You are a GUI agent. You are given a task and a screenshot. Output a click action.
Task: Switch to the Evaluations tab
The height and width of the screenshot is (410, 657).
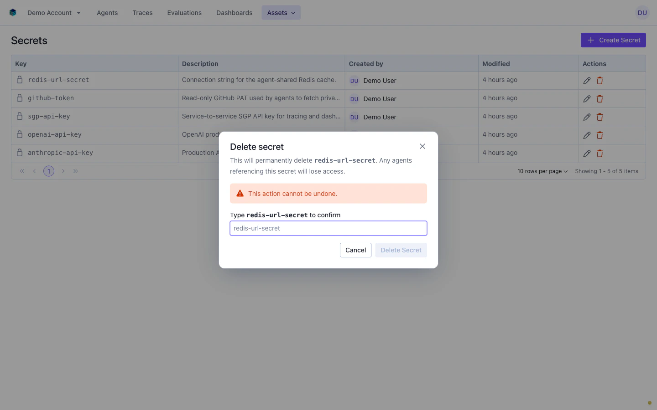point(184,13)
